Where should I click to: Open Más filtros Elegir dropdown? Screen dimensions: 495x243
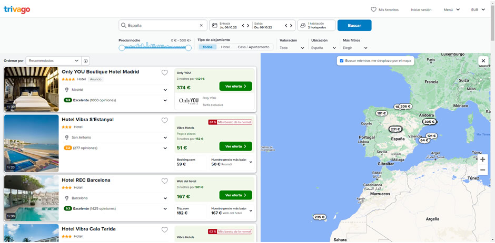pyautogui.click(x=355, y=48)
